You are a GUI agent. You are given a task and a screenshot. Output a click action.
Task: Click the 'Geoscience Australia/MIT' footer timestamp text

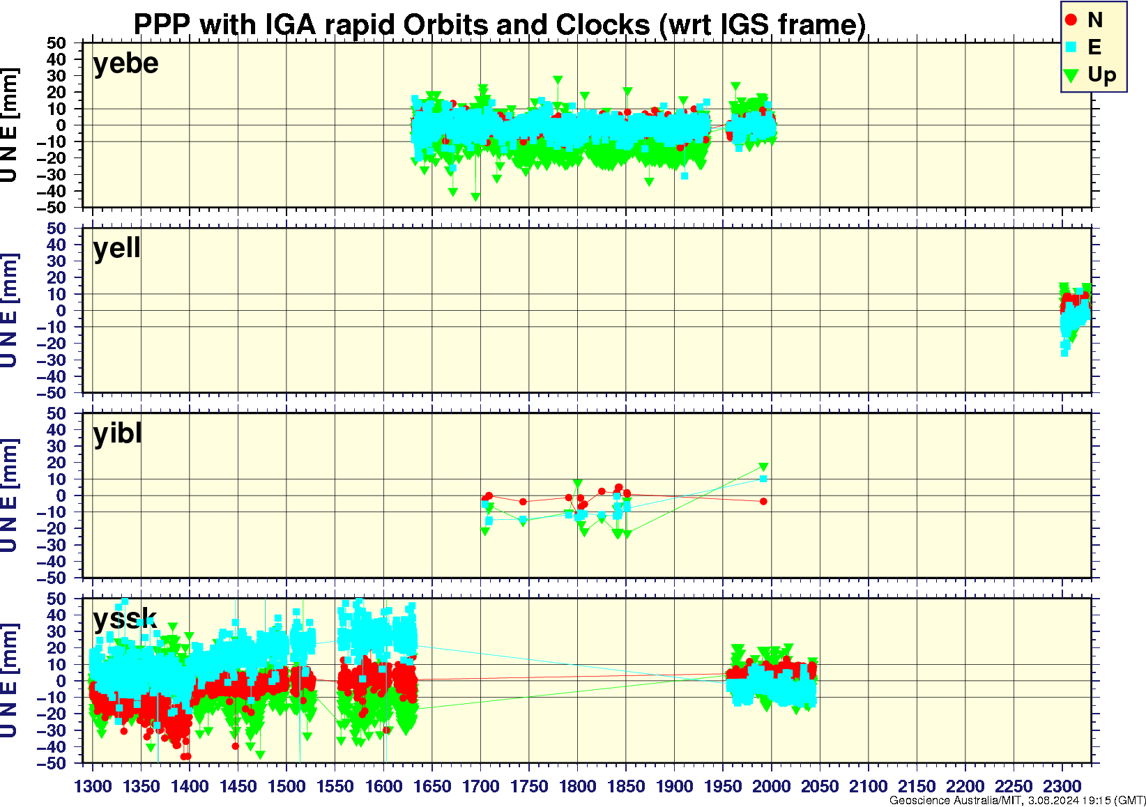1017,800
